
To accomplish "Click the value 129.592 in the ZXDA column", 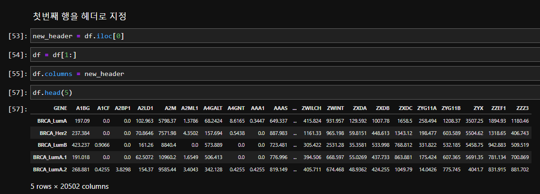I will (x=358, y=120).
